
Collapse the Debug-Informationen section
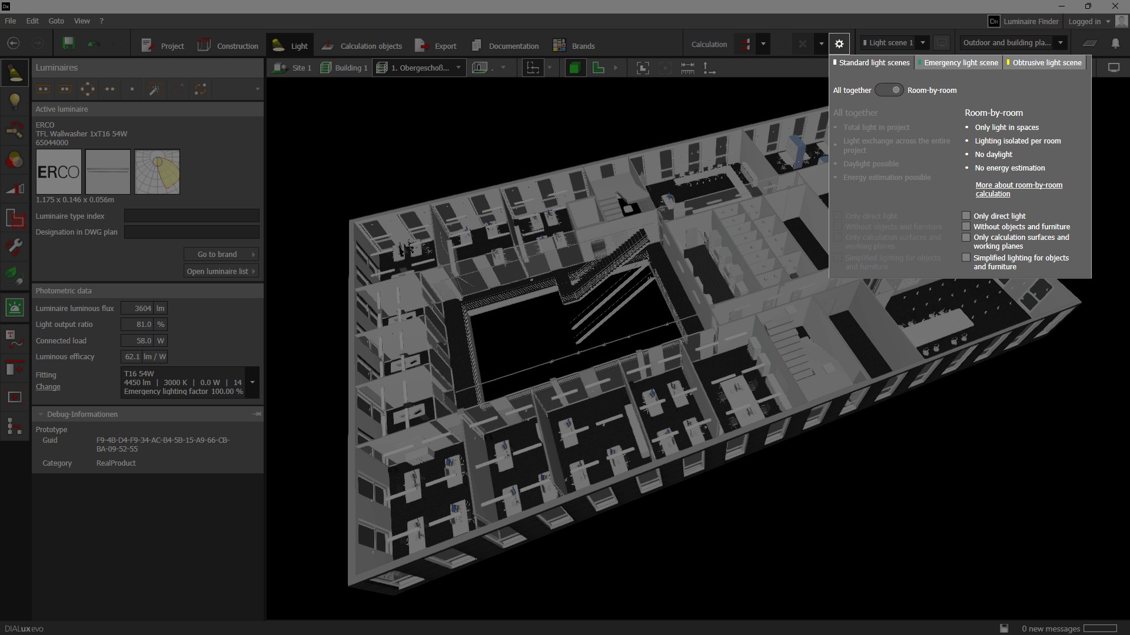41,415
